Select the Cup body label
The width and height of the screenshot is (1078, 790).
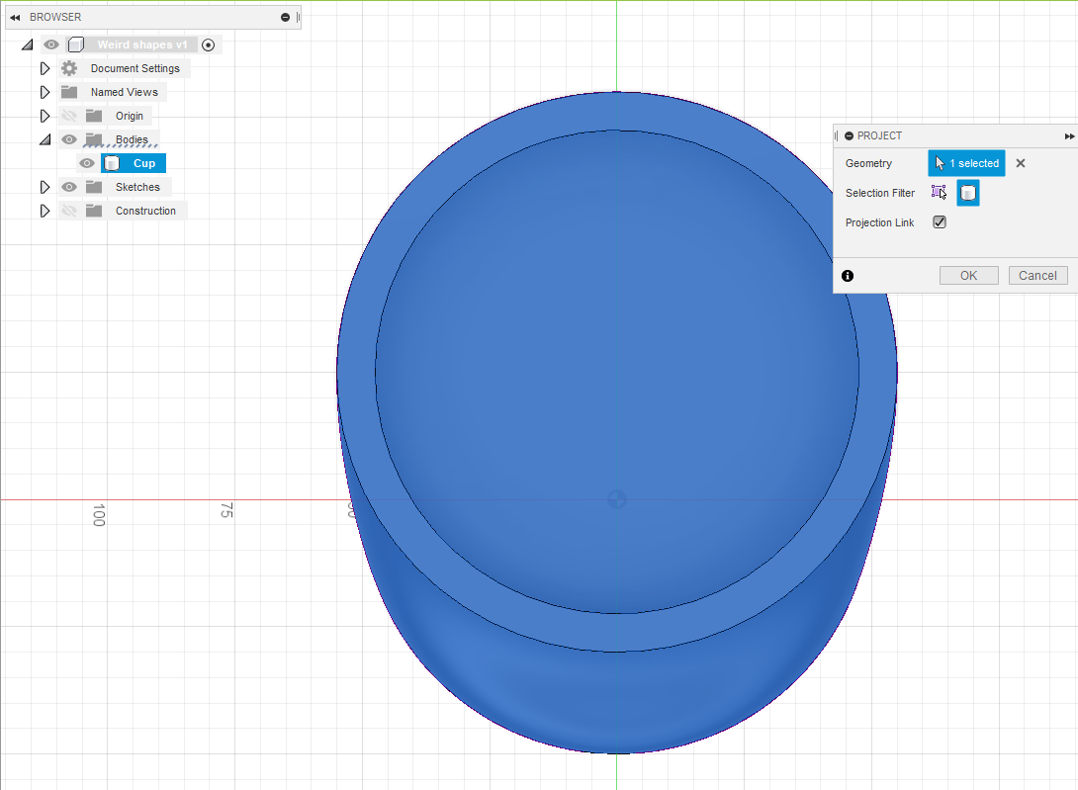point(144,164)
